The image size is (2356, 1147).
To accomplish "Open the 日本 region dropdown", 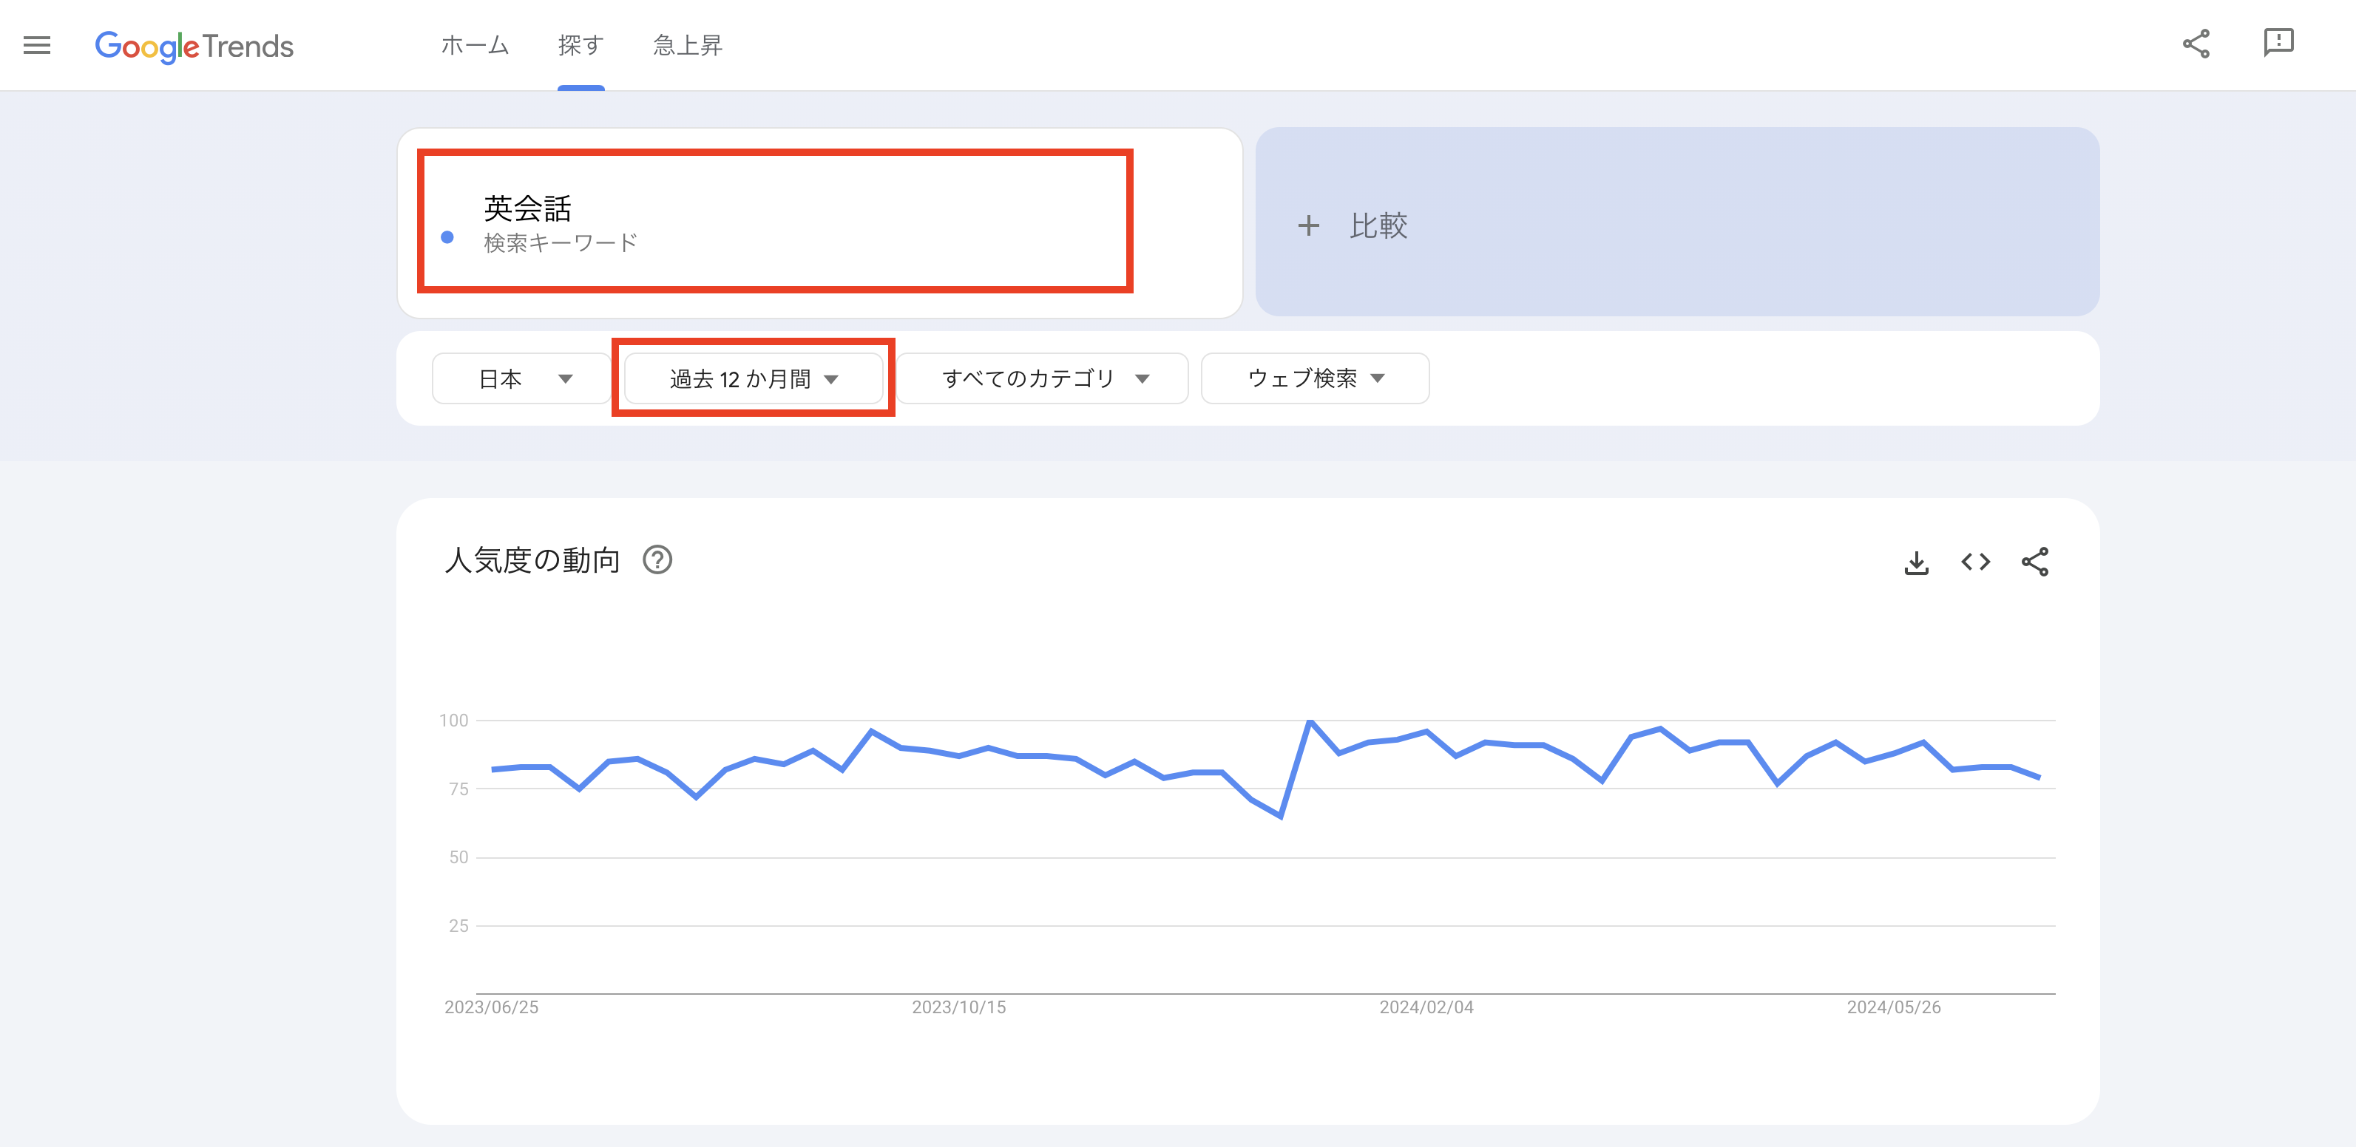I will [x=521, y=378].
